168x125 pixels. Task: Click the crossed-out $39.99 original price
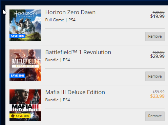click(x=159, y=12)
